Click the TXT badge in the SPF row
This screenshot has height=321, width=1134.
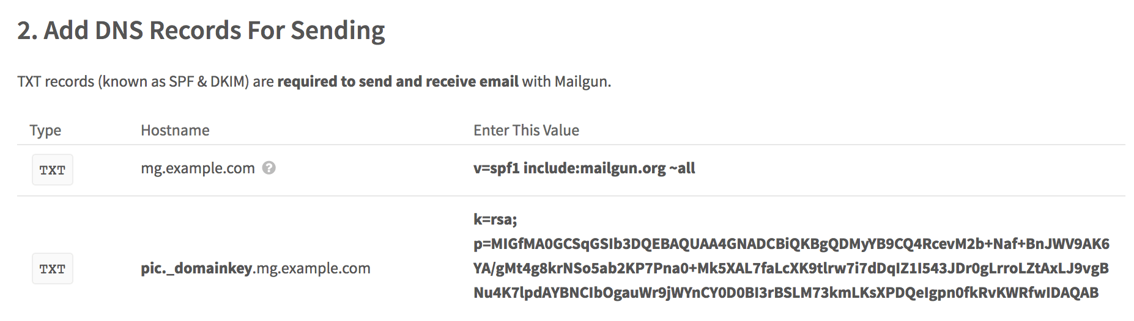pyautogui.click(x=53, y=170)
